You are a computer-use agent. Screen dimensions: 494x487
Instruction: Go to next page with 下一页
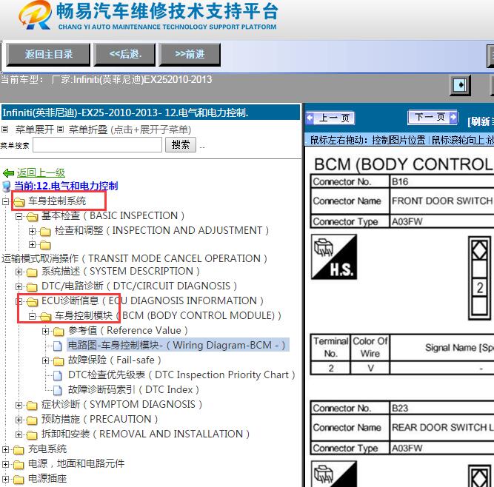click(433, 117)
